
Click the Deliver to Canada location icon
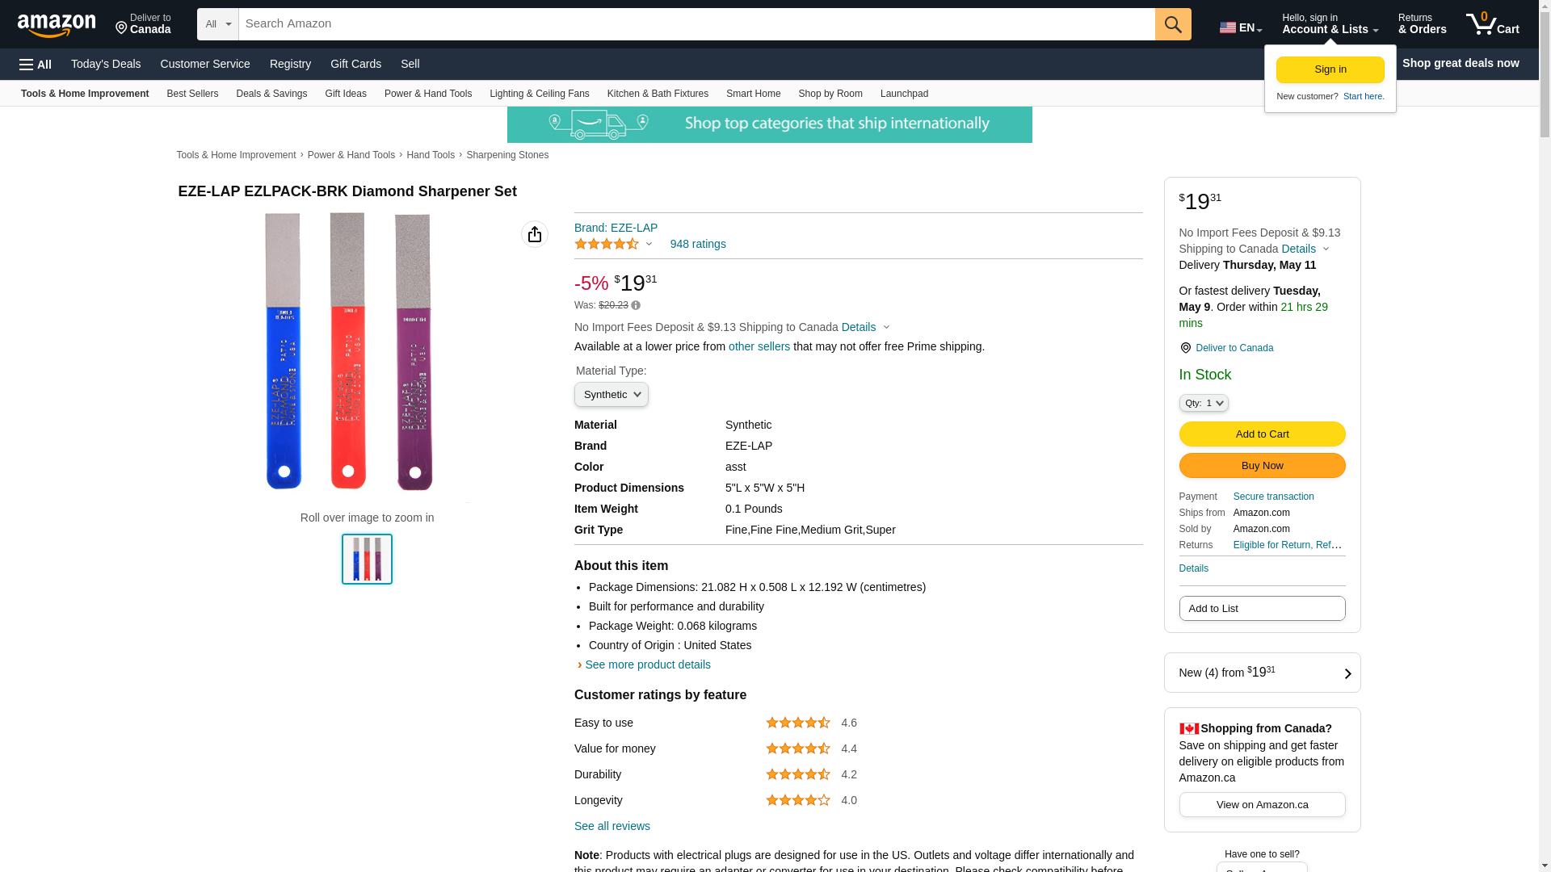click(1185, 348)
